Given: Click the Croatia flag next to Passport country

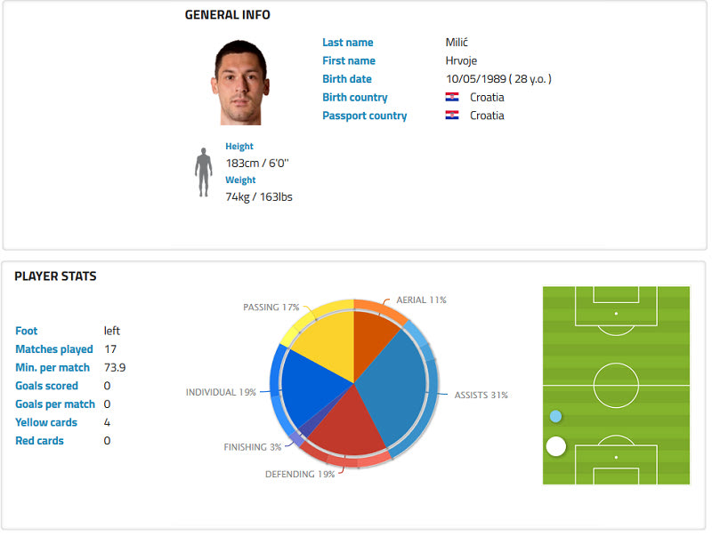Looking at the screenshot, I should (452, 116).
